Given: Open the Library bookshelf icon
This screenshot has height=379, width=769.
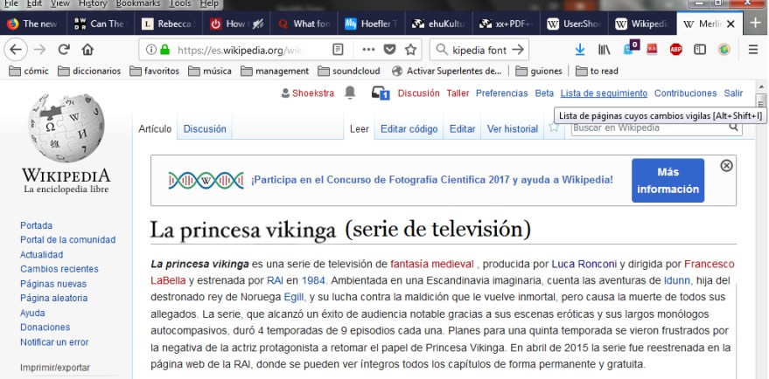Looking at the screenshot, I should [604, 50].
